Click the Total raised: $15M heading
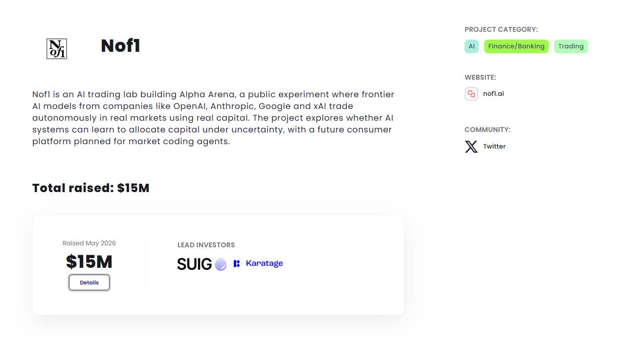Image resolution: width=626 pixels, height=346 pixels. point(91,188)
